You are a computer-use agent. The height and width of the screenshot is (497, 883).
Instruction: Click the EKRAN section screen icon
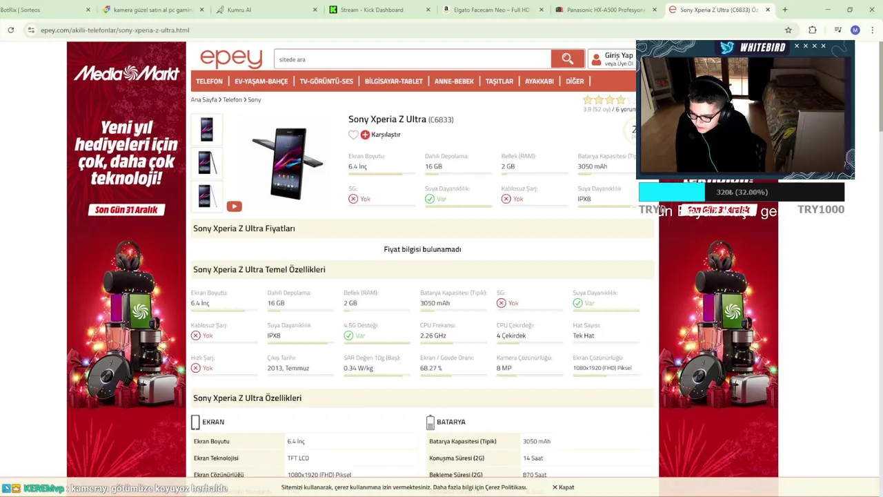tap(195, 422)
